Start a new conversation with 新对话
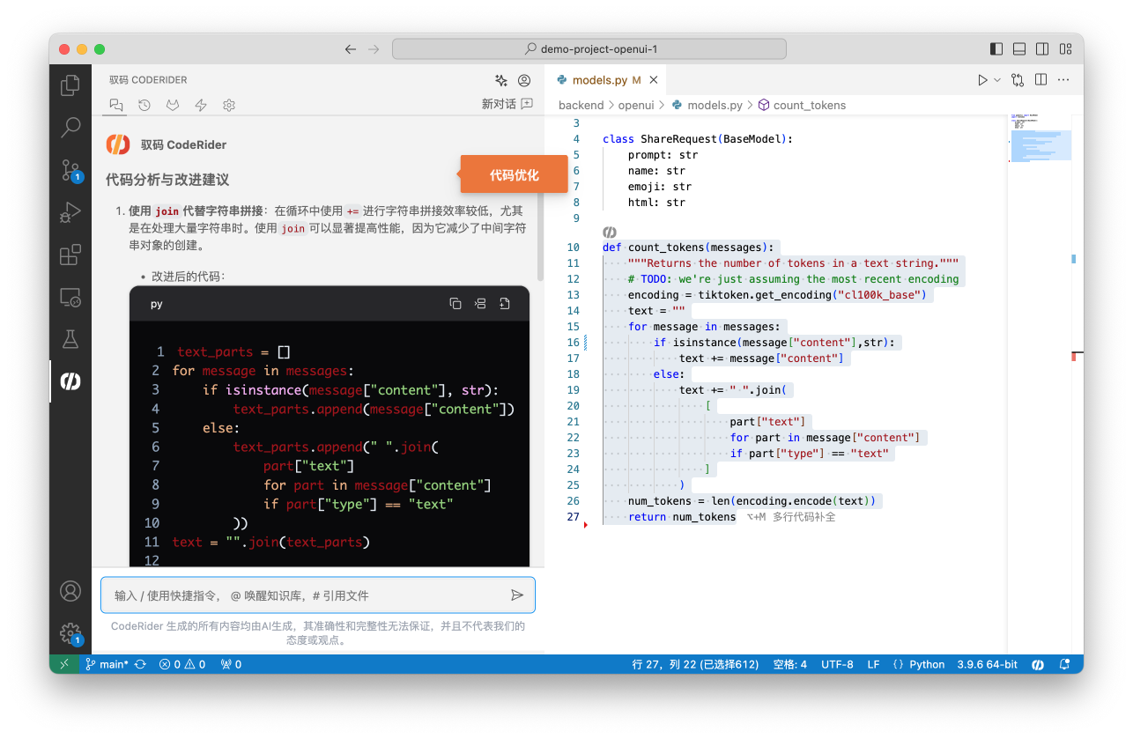 click(507, 104)
